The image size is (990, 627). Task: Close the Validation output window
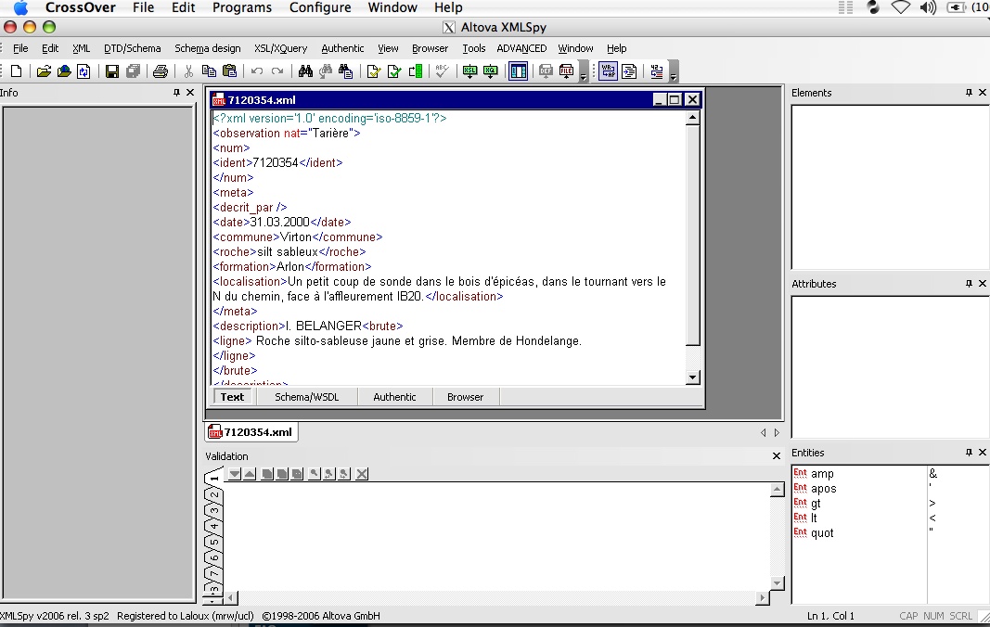(x=777, y=455)
